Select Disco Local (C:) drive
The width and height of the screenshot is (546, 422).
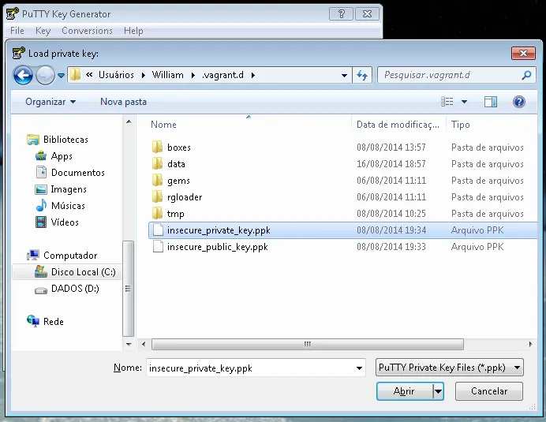(82, 272)
